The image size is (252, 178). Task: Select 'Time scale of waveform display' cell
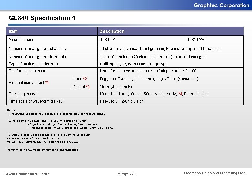click(x=52, y=101)
